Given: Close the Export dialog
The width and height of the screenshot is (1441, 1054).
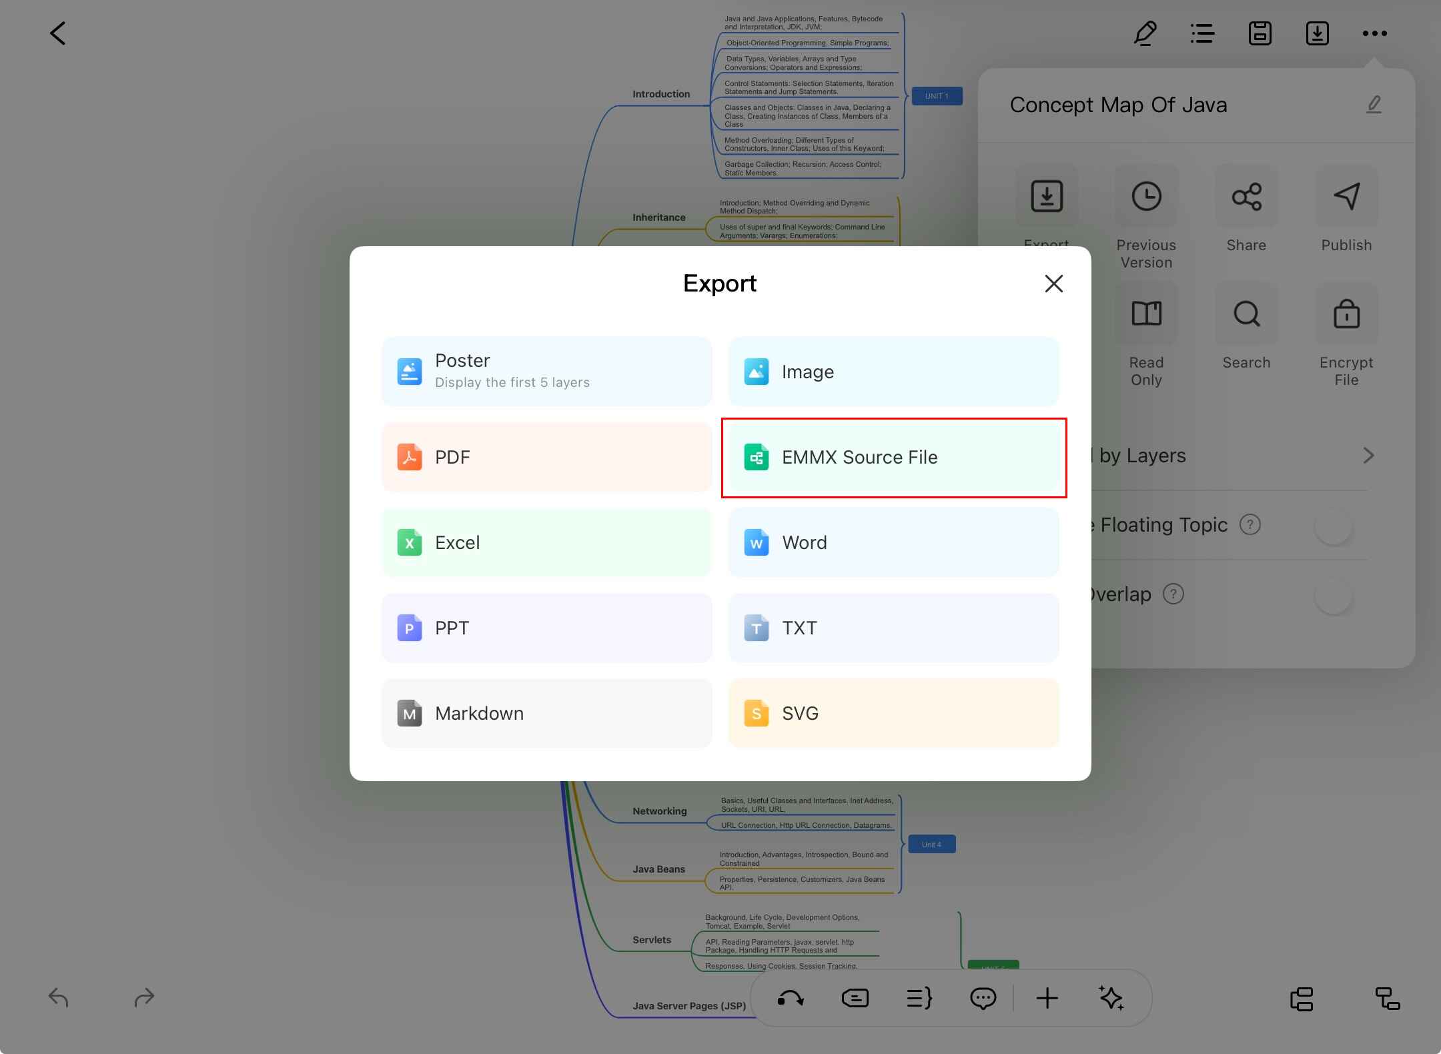Looking at the screenshot, I should 1053,284.
